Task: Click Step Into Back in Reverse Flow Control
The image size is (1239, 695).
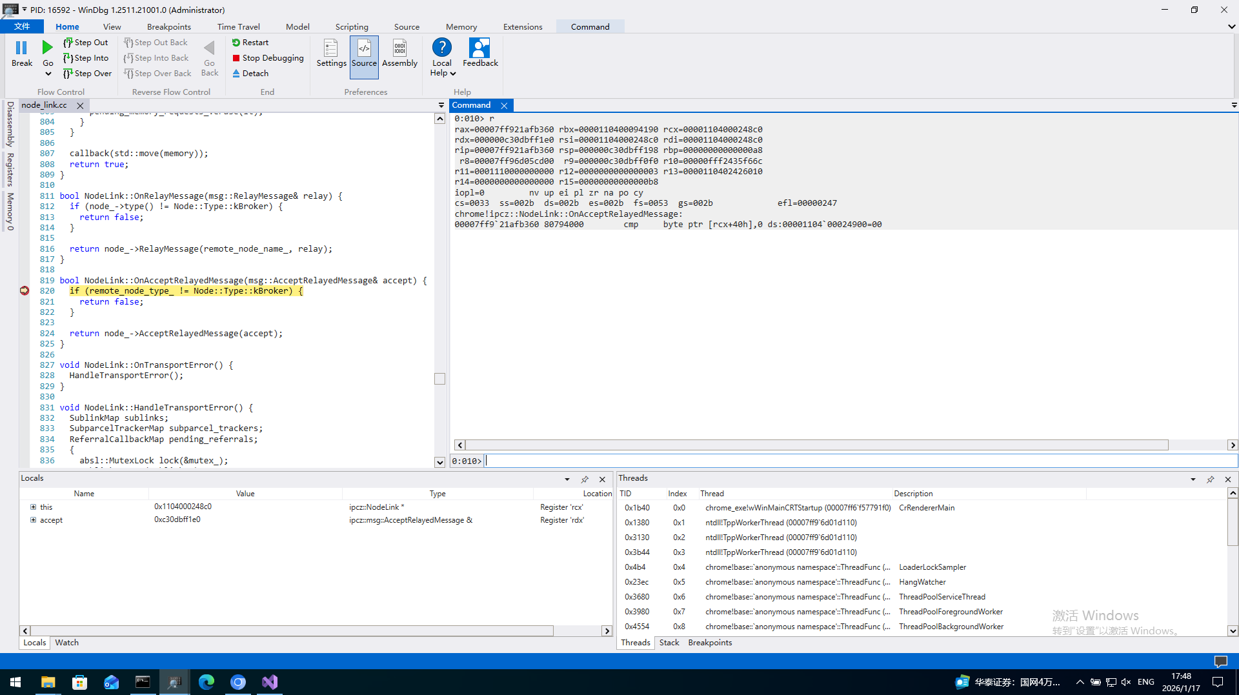Action: tap(156, 58)
